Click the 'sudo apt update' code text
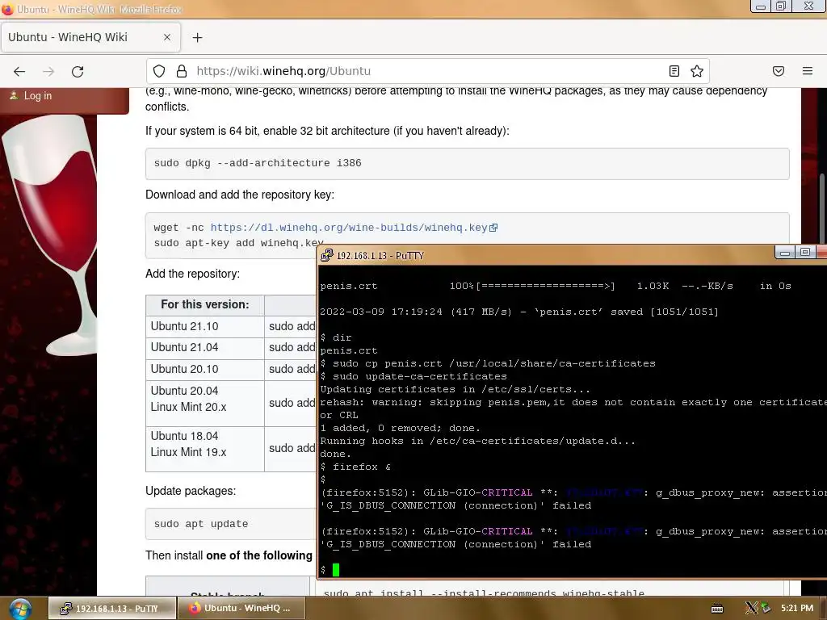 [x=201, y=524]
